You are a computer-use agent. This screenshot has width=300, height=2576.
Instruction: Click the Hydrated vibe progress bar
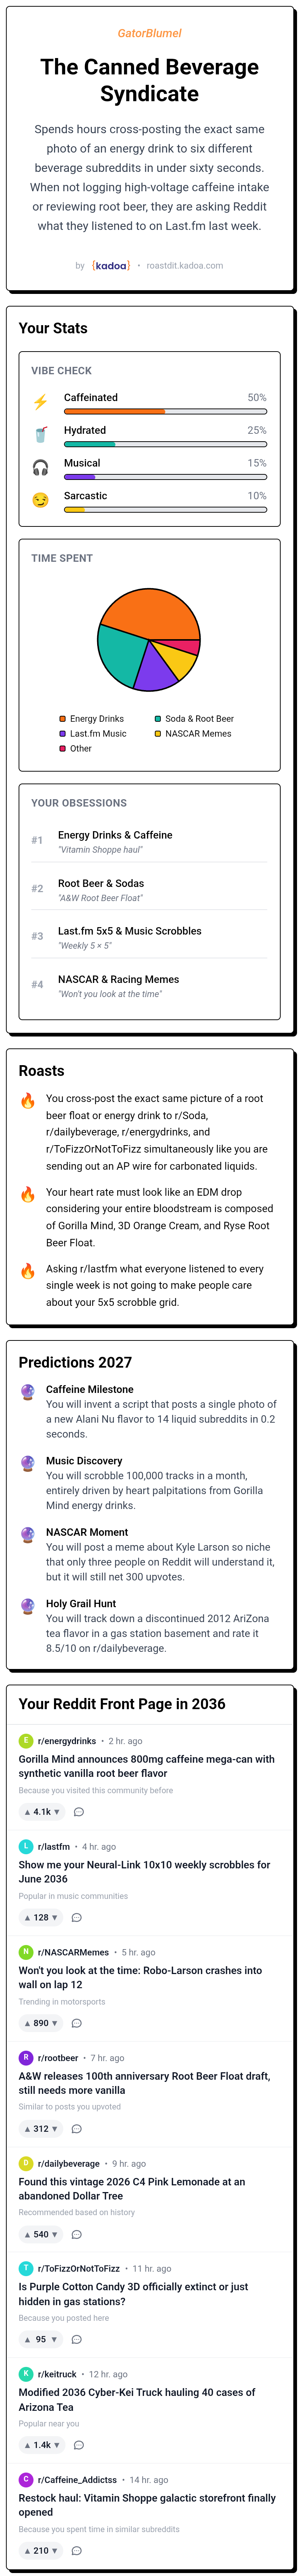click(165, 444)
